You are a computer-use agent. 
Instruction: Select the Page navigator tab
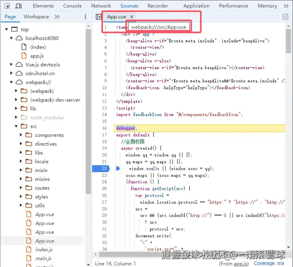tap(10, 17)
